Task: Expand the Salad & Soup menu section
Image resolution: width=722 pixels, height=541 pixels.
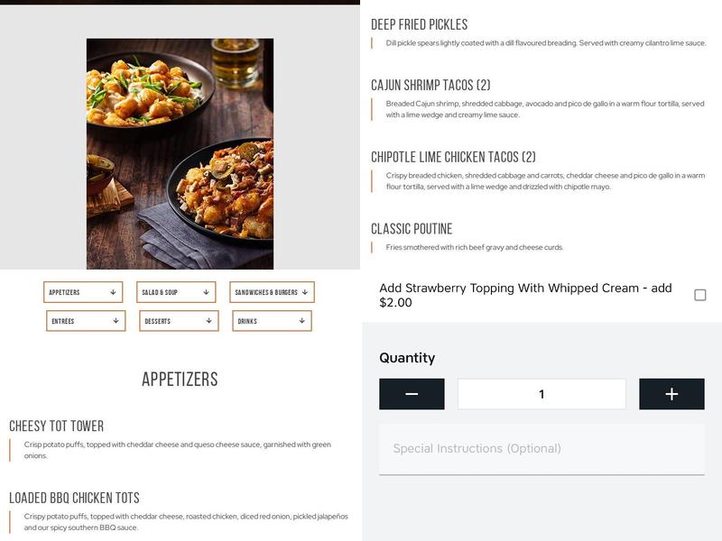Action: point(177,292)
